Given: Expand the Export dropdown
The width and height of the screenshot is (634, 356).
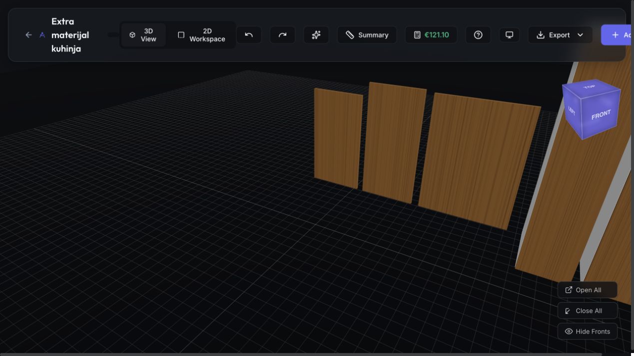Looking at the screenshot, I should [x=560, y=35].
